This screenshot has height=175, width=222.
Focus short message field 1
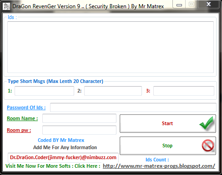pos(44,91)
